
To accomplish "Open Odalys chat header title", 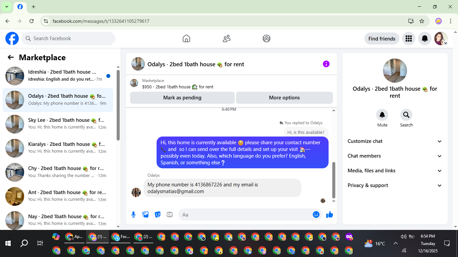I will click(196, 64).
